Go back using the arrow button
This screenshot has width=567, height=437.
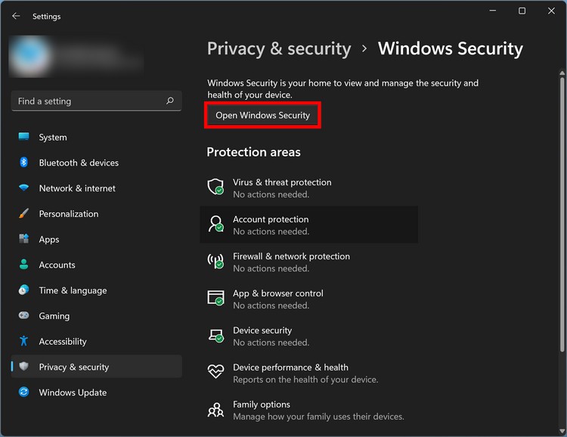16,16
